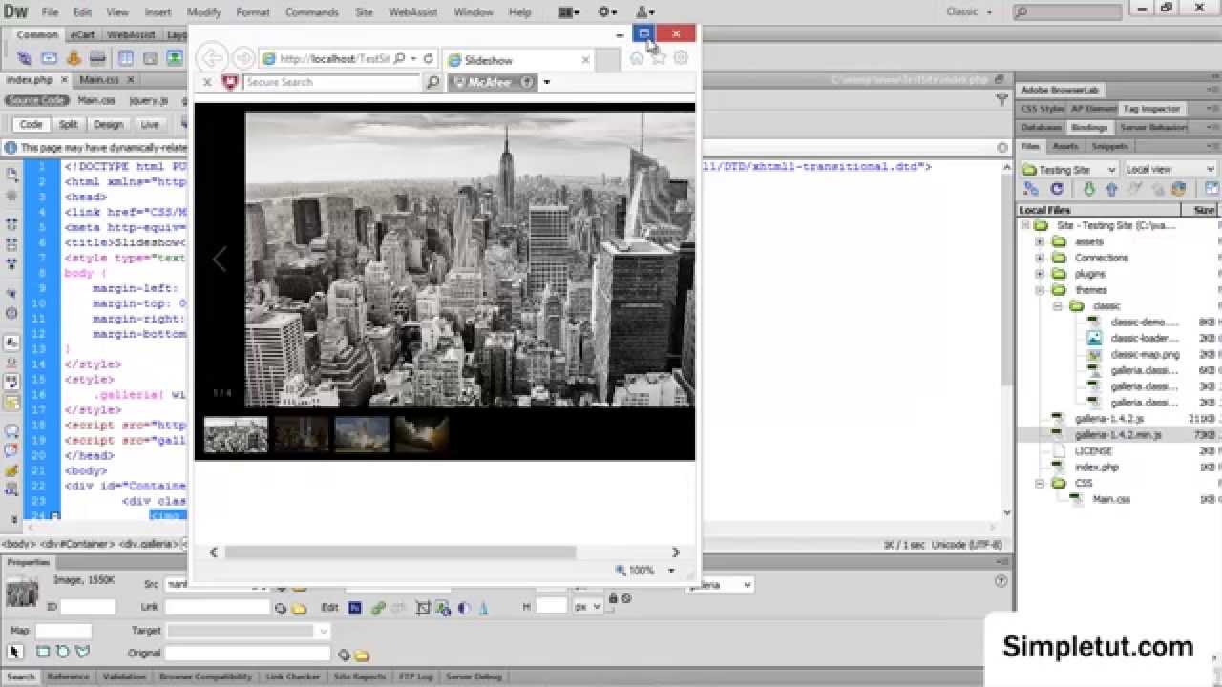Viewport: 1222px width, 687px height.
Task: Go back in the browser window
Action: [x=212, y=58]
